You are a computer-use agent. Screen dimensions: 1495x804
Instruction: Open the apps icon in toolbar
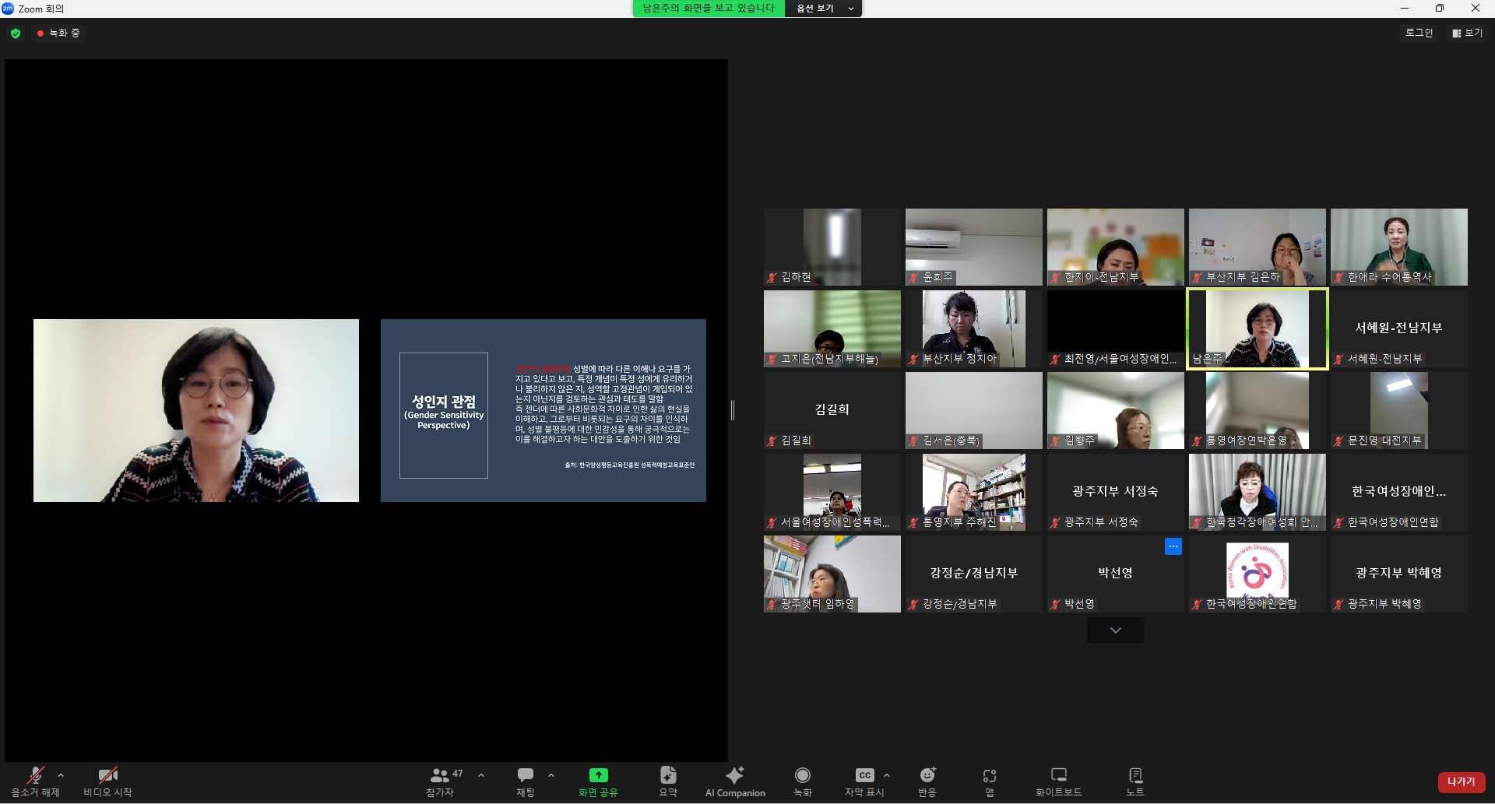[989, 775]
